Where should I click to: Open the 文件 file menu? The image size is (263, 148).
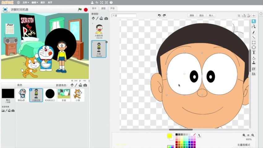tap(26, 2)
